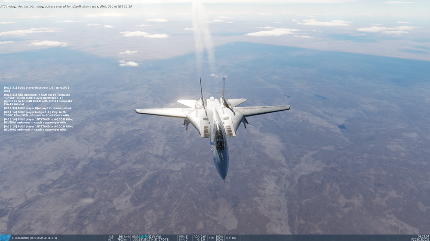Click the 'DJohnny611 disconnected' log entry
The image size is (430, 241).
(x=37, y=108)
